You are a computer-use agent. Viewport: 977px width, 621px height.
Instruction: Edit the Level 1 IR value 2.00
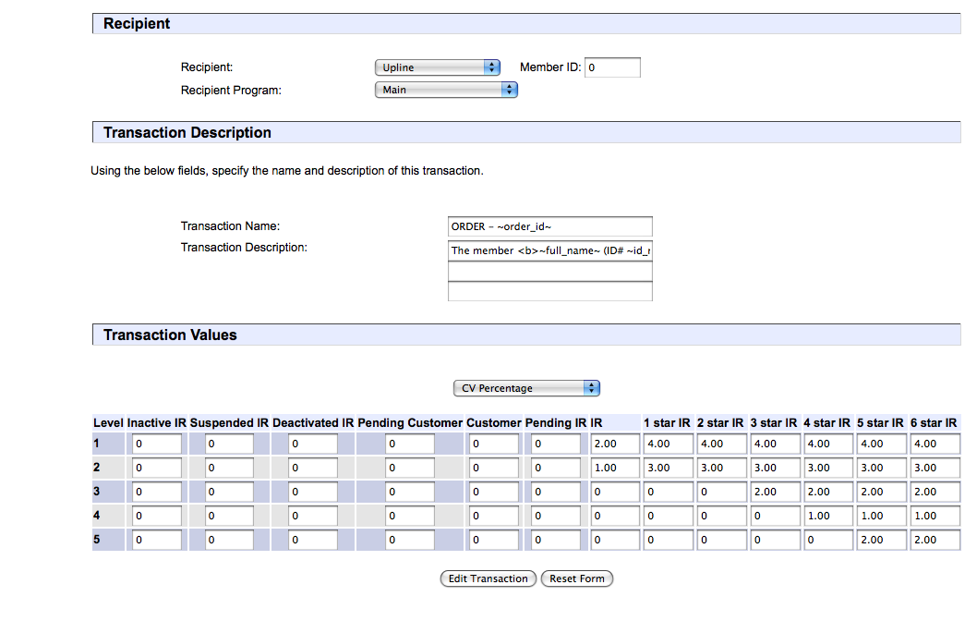(x=614, y=444)
